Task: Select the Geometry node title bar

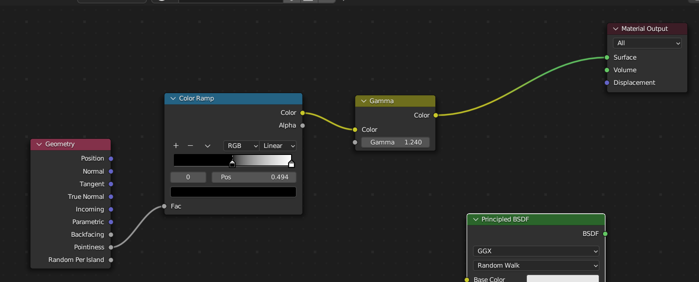Action: coord(71,144)
